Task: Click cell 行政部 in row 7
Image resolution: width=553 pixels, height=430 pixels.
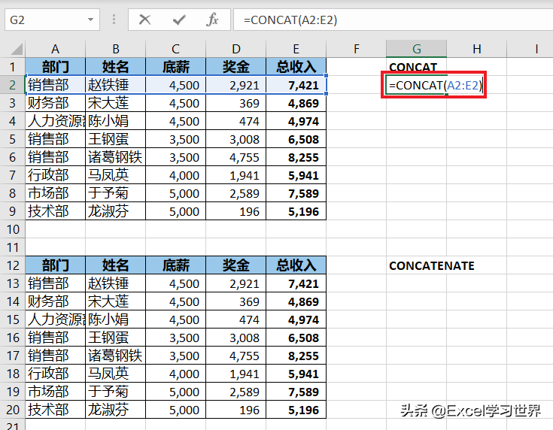Action: coord(56,175)
